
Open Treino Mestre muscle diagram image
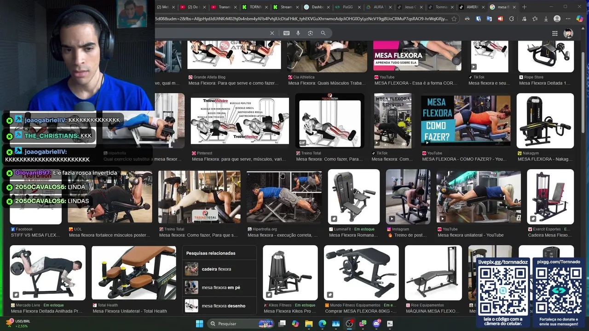[x=240, y=120]
